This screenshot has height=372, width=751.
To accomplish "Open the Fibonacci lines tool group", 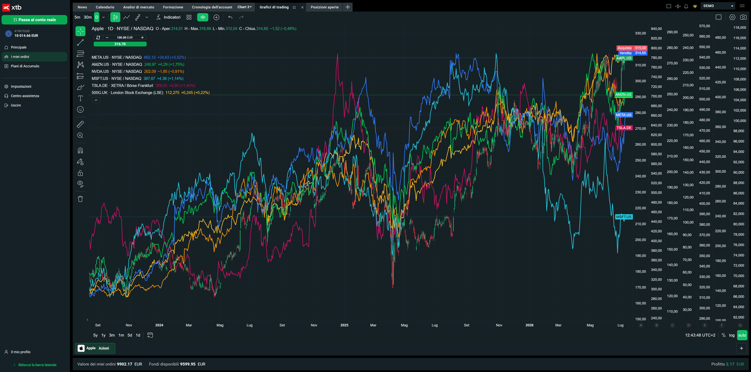I will point(80,54).
